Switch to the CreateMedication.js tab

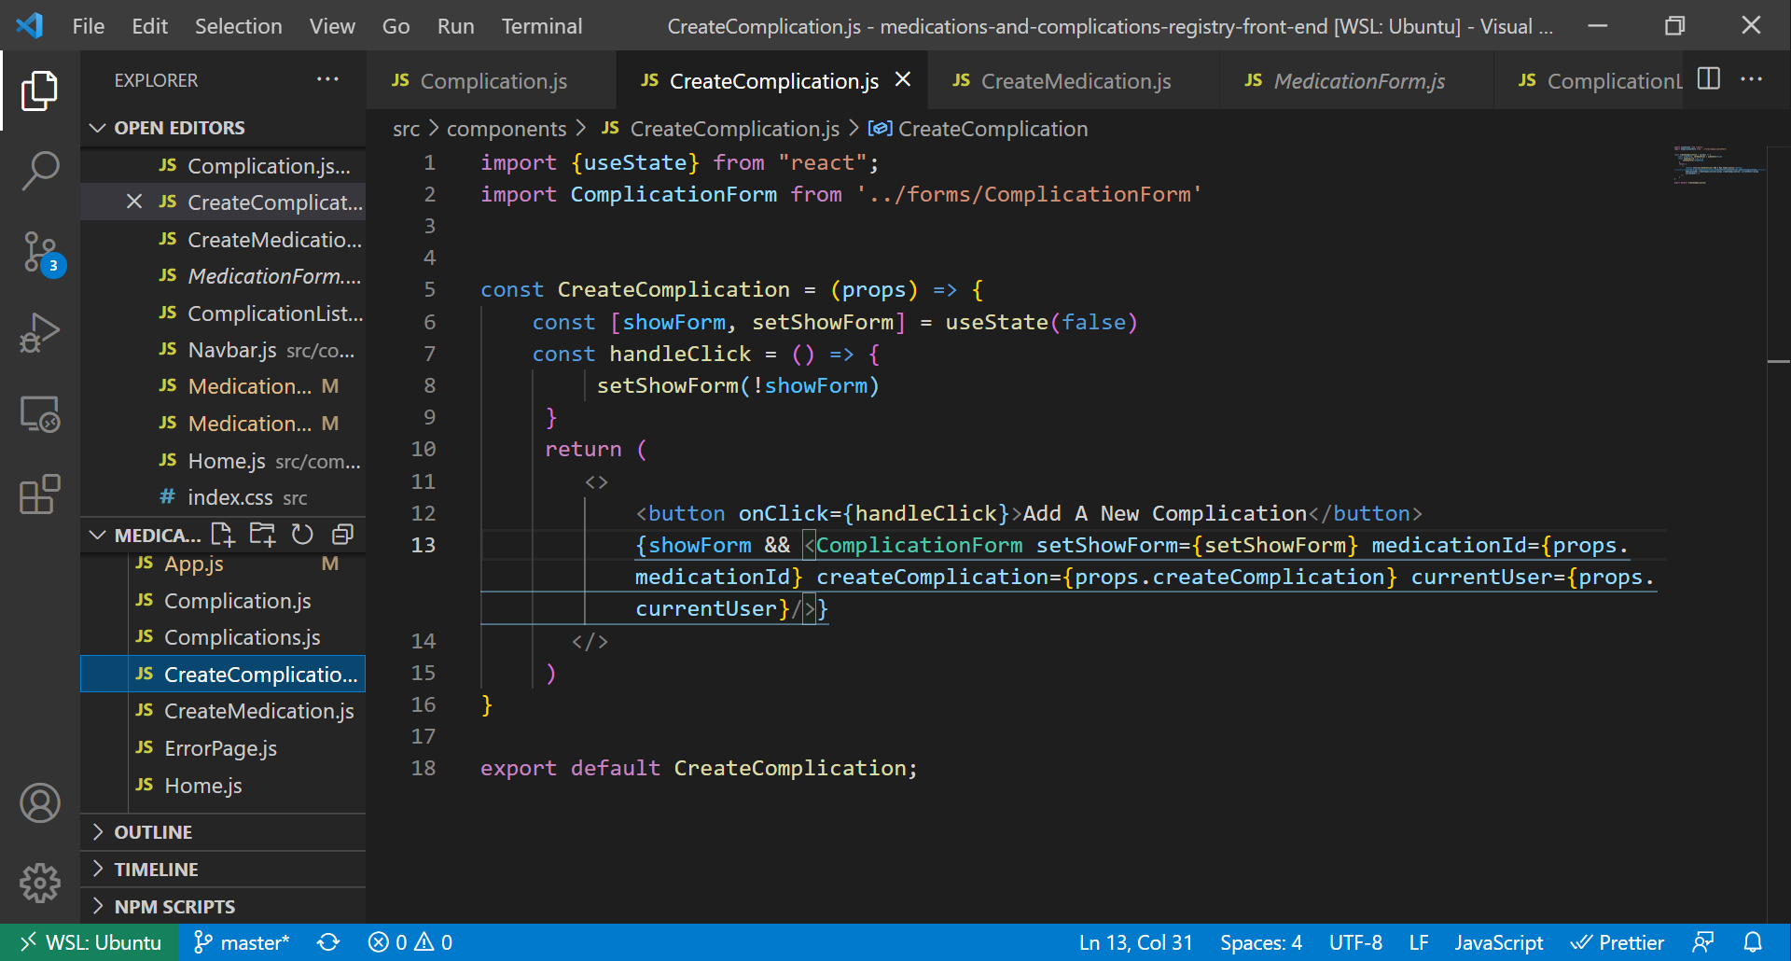point(1075,81)
